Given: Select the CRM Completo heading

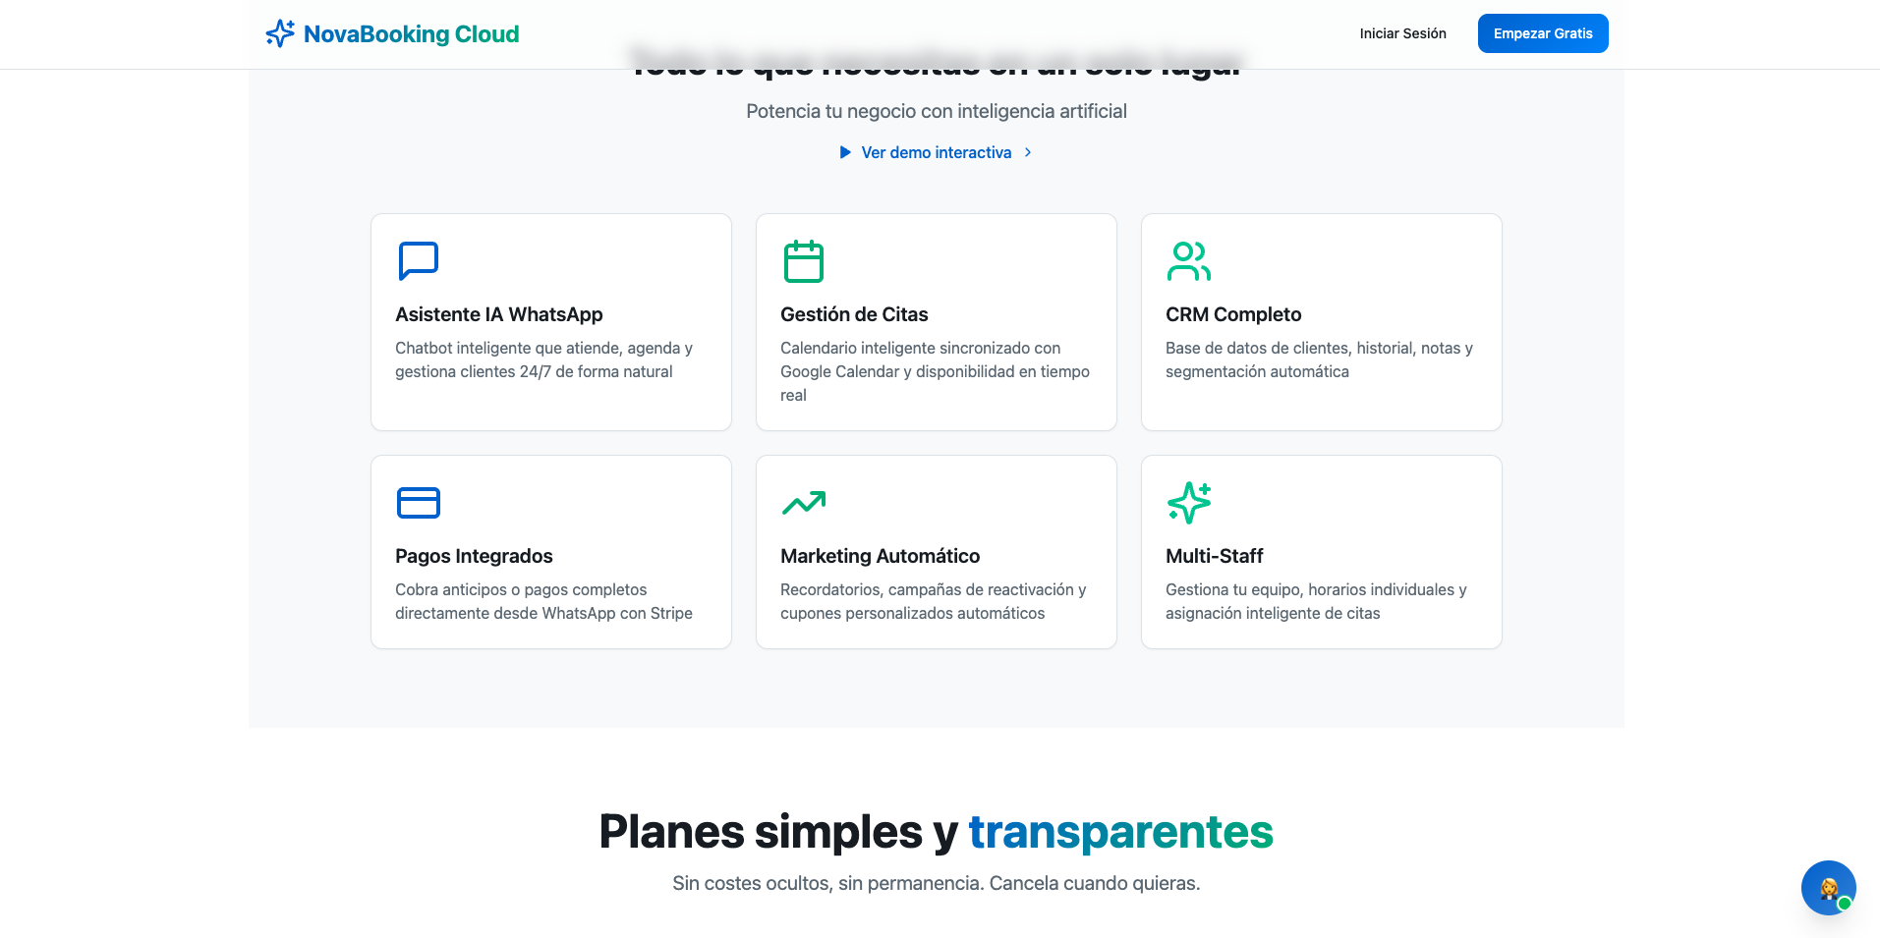Looking at the screenshot, I should tap(1233, 314).
